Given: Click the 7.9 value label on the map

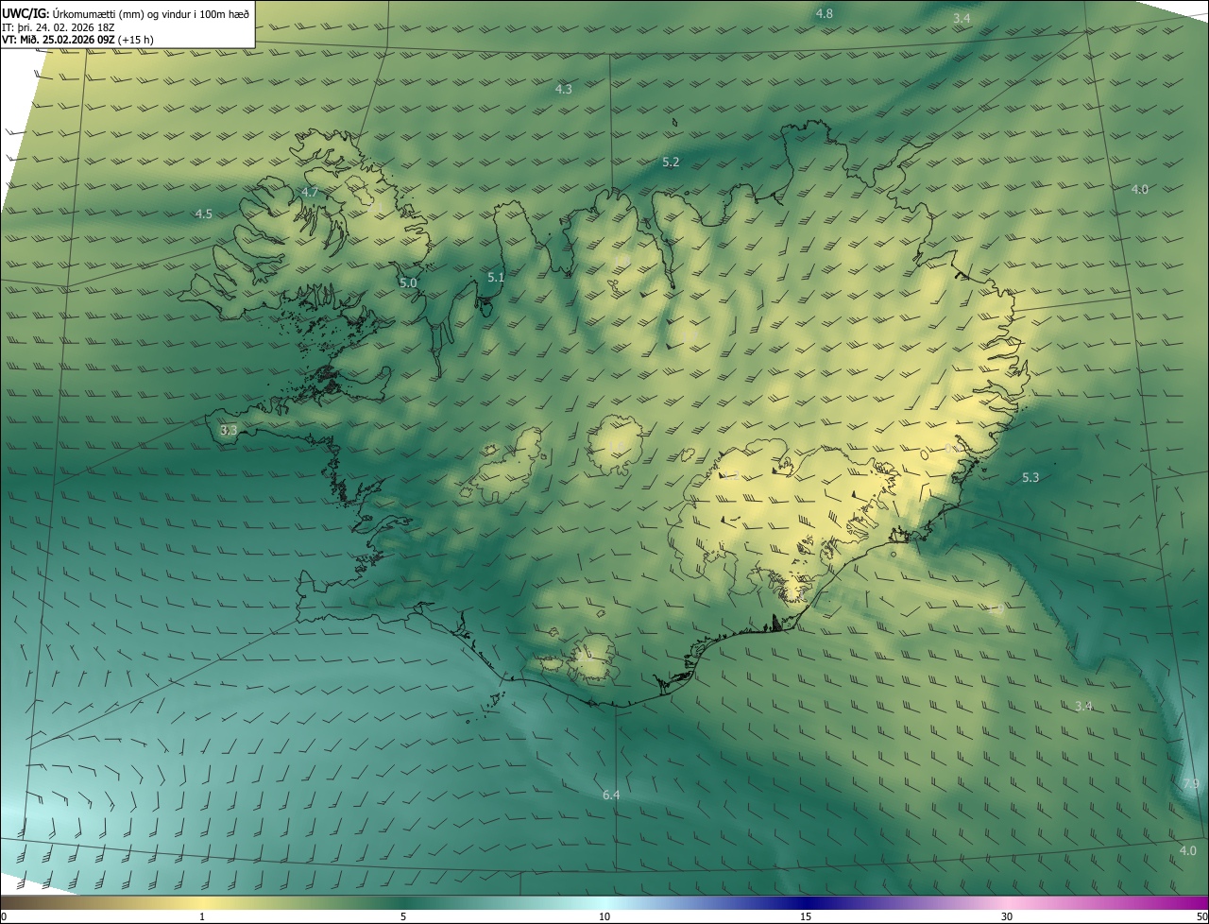Looking at the screenshot, I should (x=1191, y=784).
